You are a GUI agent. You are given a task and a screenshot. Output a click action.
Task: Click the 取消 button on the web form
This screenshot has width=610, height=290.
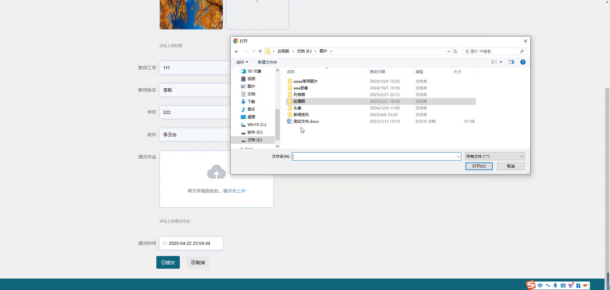point(198,262)
